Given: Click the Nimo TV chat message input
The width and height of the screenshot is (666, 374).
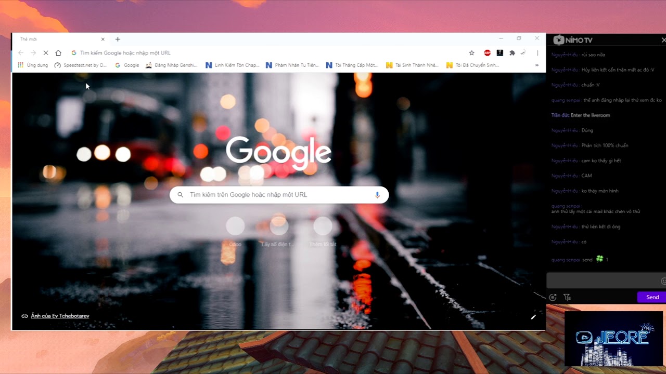Looking at the screenshot, I should click(x=604, y=281).
